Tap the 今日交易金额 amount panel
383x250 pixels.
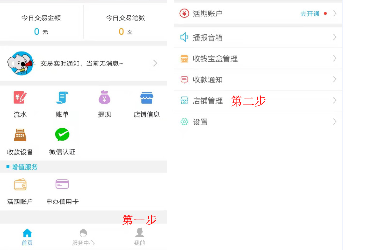coord(41,24)
